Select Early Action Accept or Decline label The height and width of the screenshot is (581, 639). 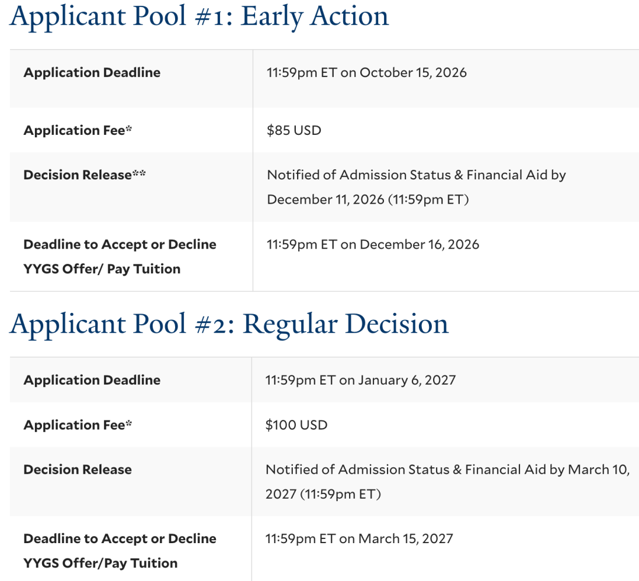[120, 244]
